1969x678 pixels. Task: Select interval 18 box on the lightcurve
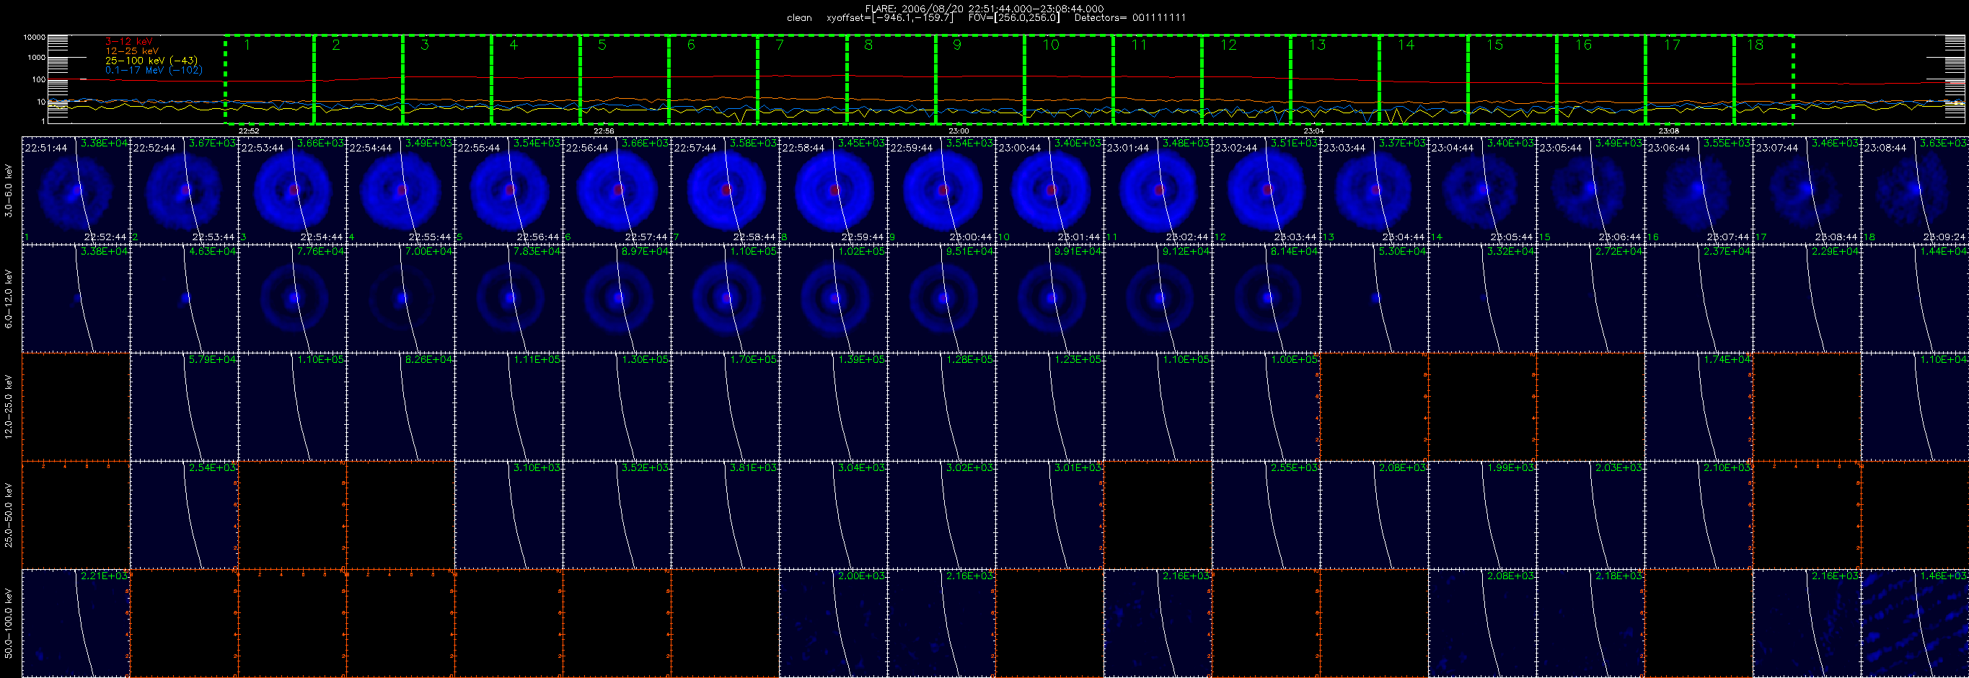coord(1763,79)
